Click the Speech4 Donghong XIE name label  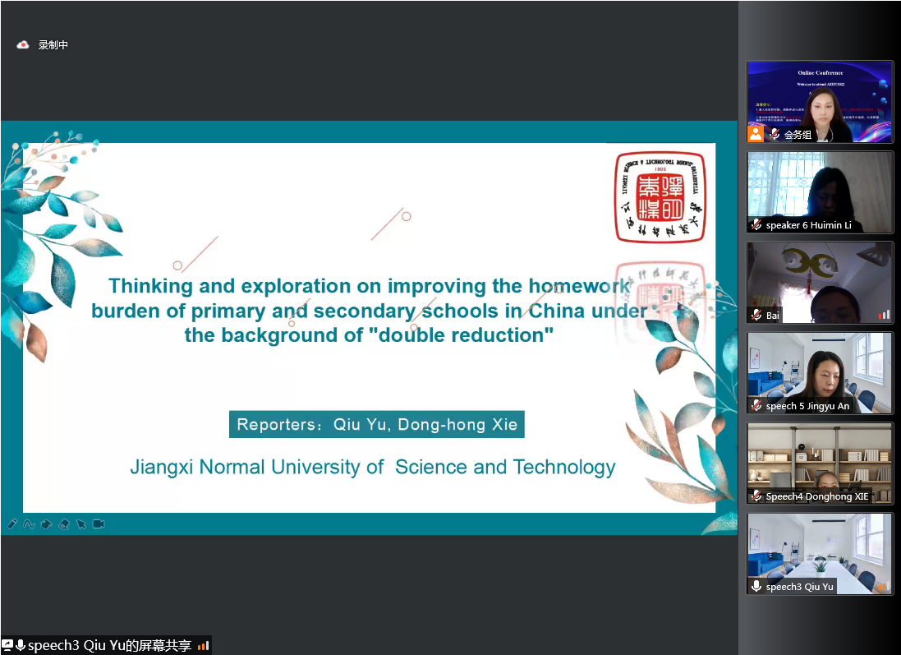pos(817,496)
